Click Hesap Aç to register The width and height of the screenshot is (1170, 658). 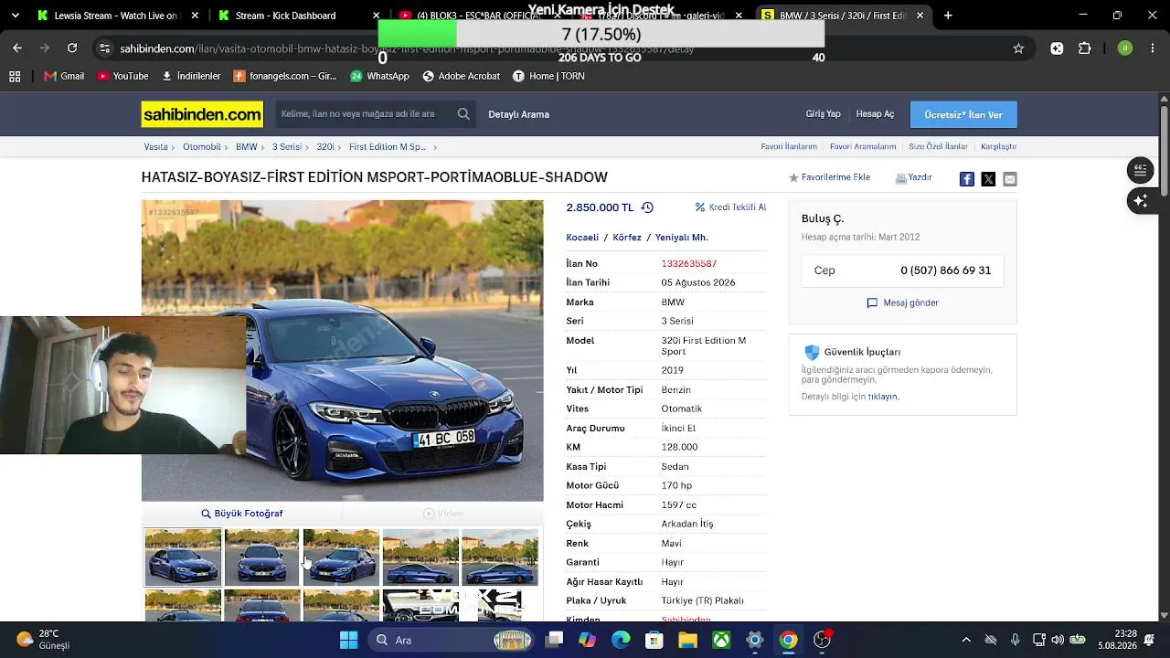pos(875,114)
